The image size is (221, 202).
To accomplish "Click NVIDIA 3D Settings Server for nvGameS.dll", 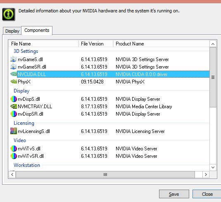I will tap(142, 59).
